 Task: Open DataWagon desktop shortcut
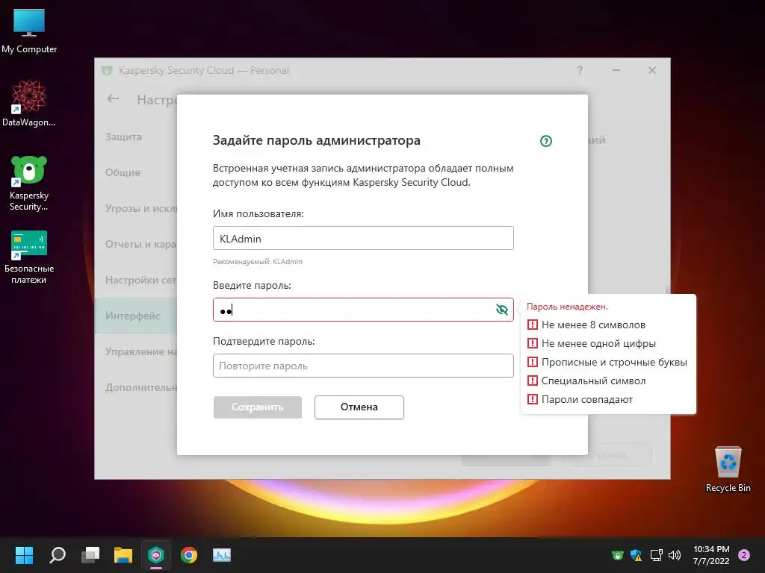29,104
